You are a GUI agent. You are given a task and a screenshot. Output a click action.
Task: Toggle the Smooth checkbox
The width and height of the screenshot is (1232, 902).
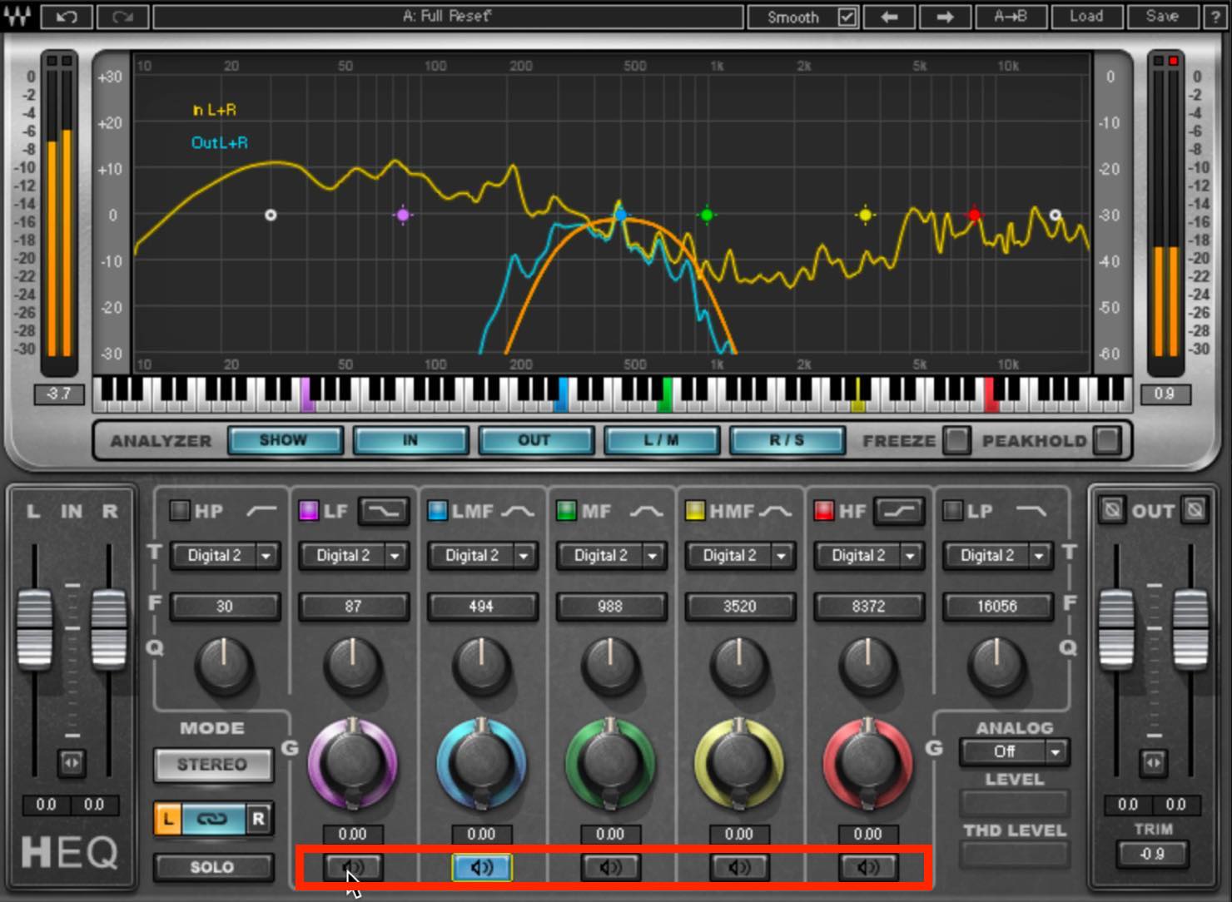point(847,17)
